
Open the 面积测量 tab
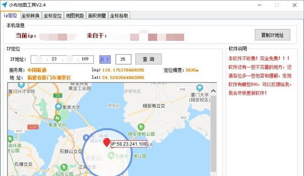click(x=97, y=16)
